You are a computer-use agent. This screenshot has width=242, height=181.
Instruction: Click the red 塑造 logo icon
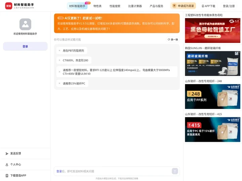tap(9, 6)
